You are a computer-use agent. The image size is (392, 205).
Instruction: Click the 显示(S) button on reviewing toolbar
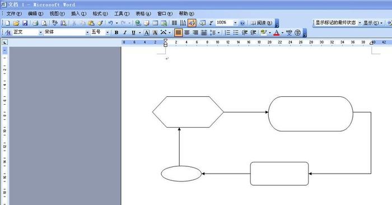[x=371, y=23]
